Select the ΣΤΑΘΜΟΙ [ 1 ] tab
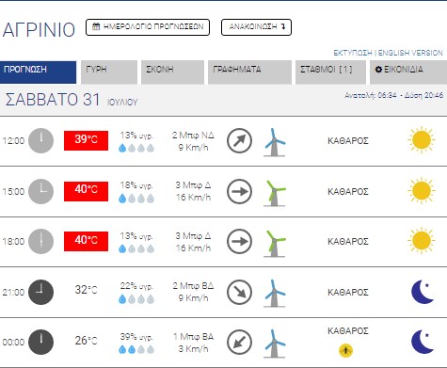The width and height of the screenshot is (447, 368). [x=330, y=72]
